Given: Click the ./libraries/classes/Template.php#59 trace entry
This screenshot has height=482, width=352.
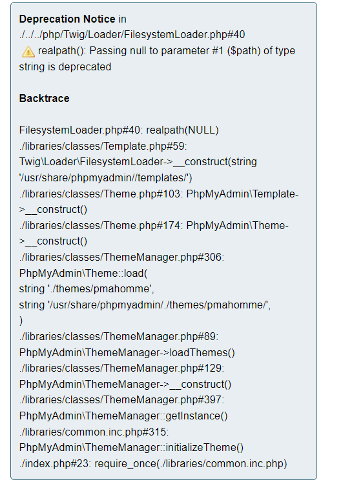Looking at the screenshot, I should pos(103,146).
